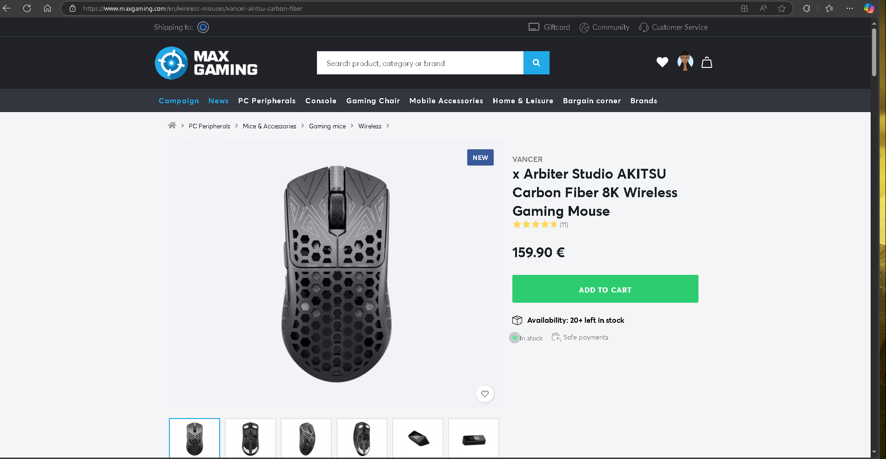
Task: Open the PC Peripherals menu
Action: point(267,101)
